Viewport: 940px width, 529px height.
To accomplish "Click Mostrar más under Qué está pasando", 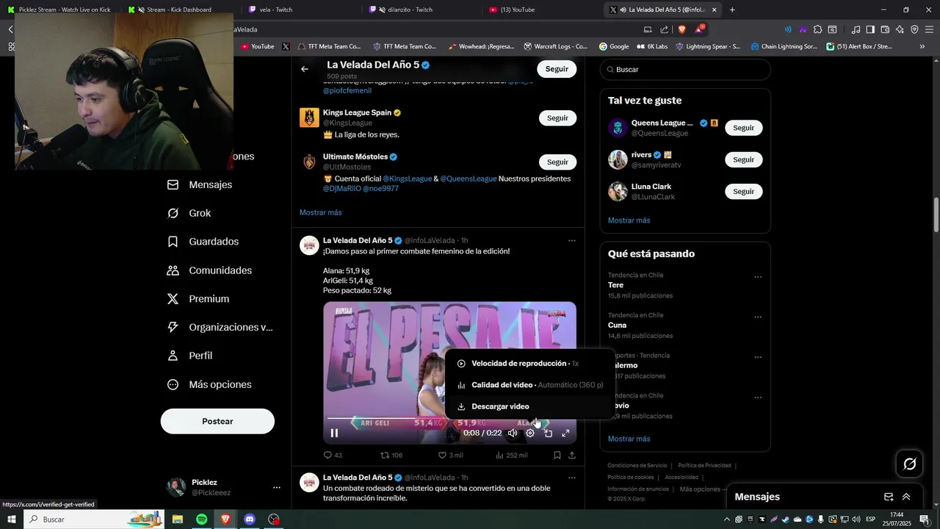I will pyautogui.click(x=629, y=439).
